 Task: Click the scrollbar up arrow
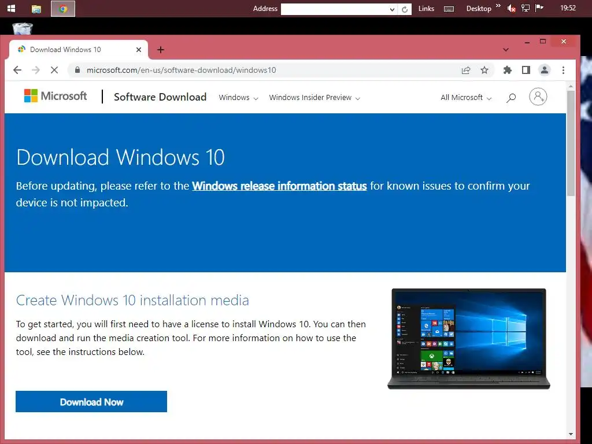tap(571, 87)
